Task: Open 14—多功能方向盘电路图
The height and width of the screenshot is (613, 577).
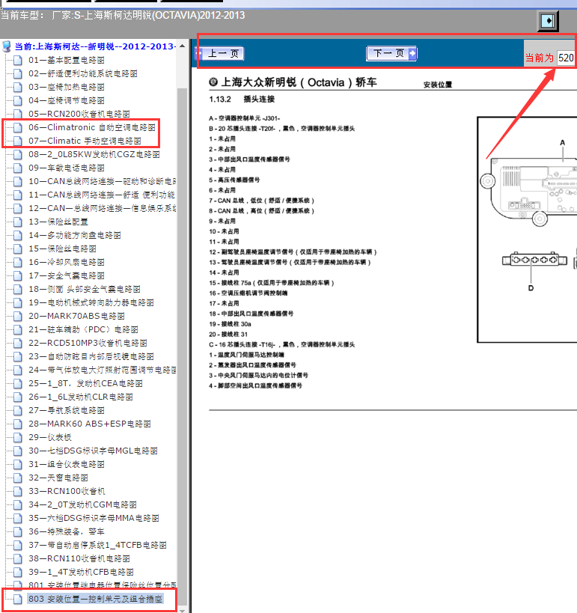Action: tap(75, 235)
